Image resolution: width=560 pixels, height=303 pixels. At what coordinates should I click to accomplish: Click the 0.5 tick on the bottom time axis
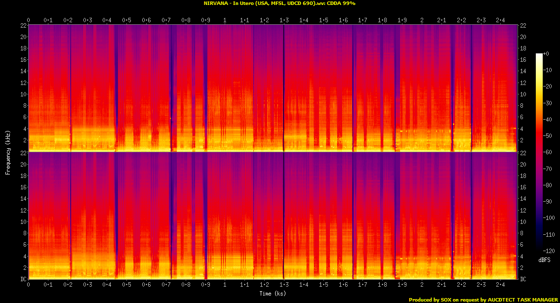(126, 285)
